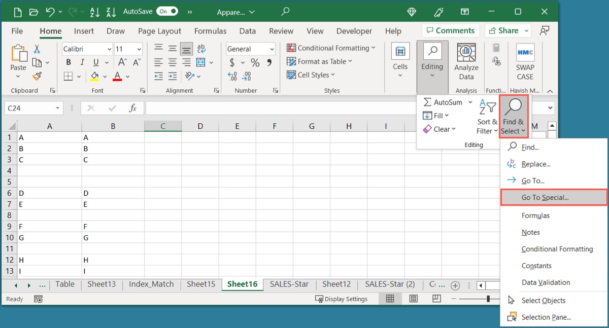Click the Cut scissors icon
609x328 pixels.
coord(37,49)
